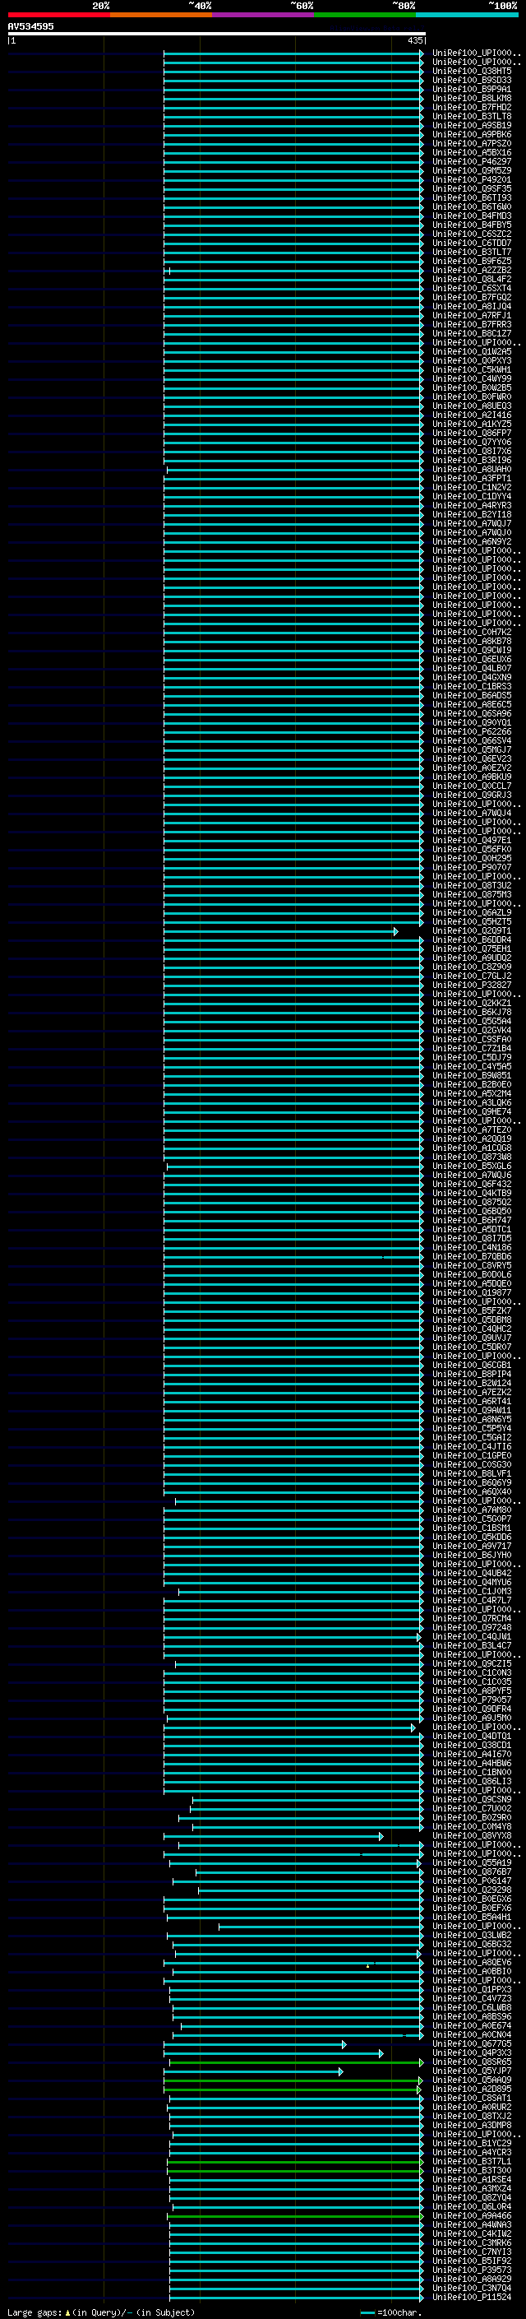Open the UniRef100_Q2Q9T1 entry label
The image size is (526, 2319).
(471, 931)
